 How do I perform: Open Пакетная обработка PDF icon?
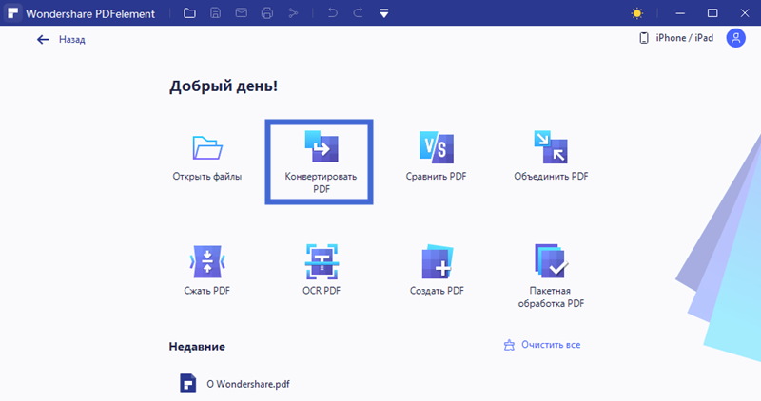pos(551,261)
